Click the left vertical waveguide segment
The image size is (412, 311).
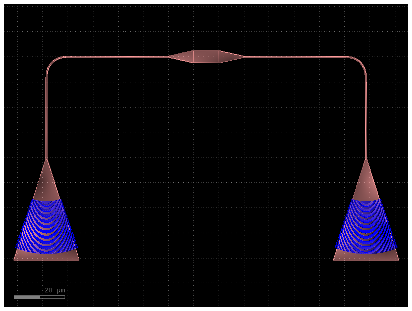tap(46, 116)
